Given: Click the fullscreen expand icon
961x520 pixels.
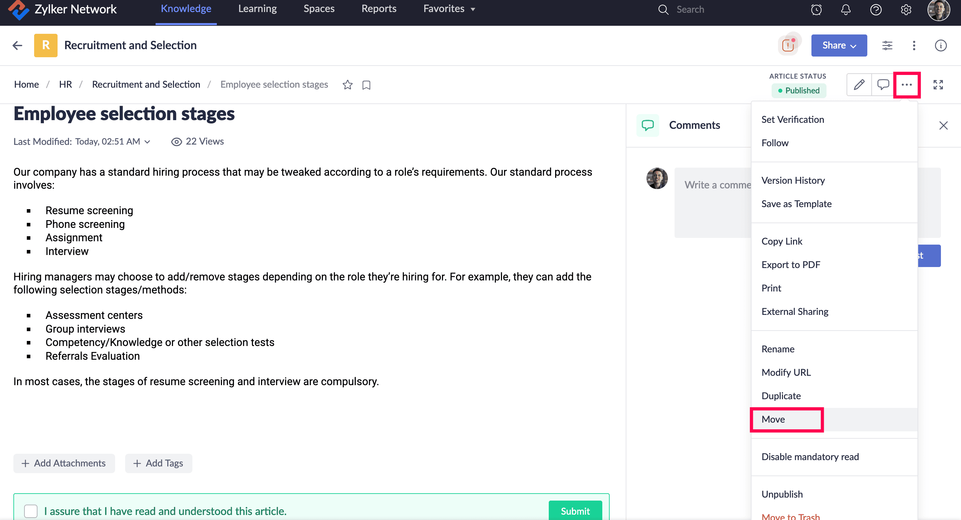Looking at the screenshot, I should coord(938,85).
